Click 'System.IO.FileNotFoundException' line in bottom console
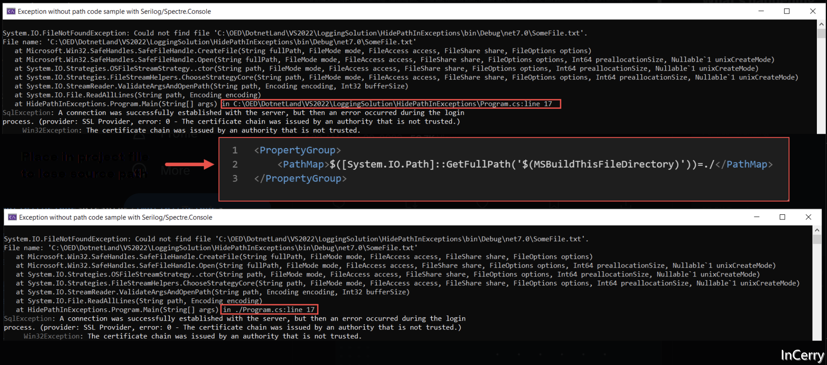The width and height of the screenshot is (827, 365). point(296,239)
